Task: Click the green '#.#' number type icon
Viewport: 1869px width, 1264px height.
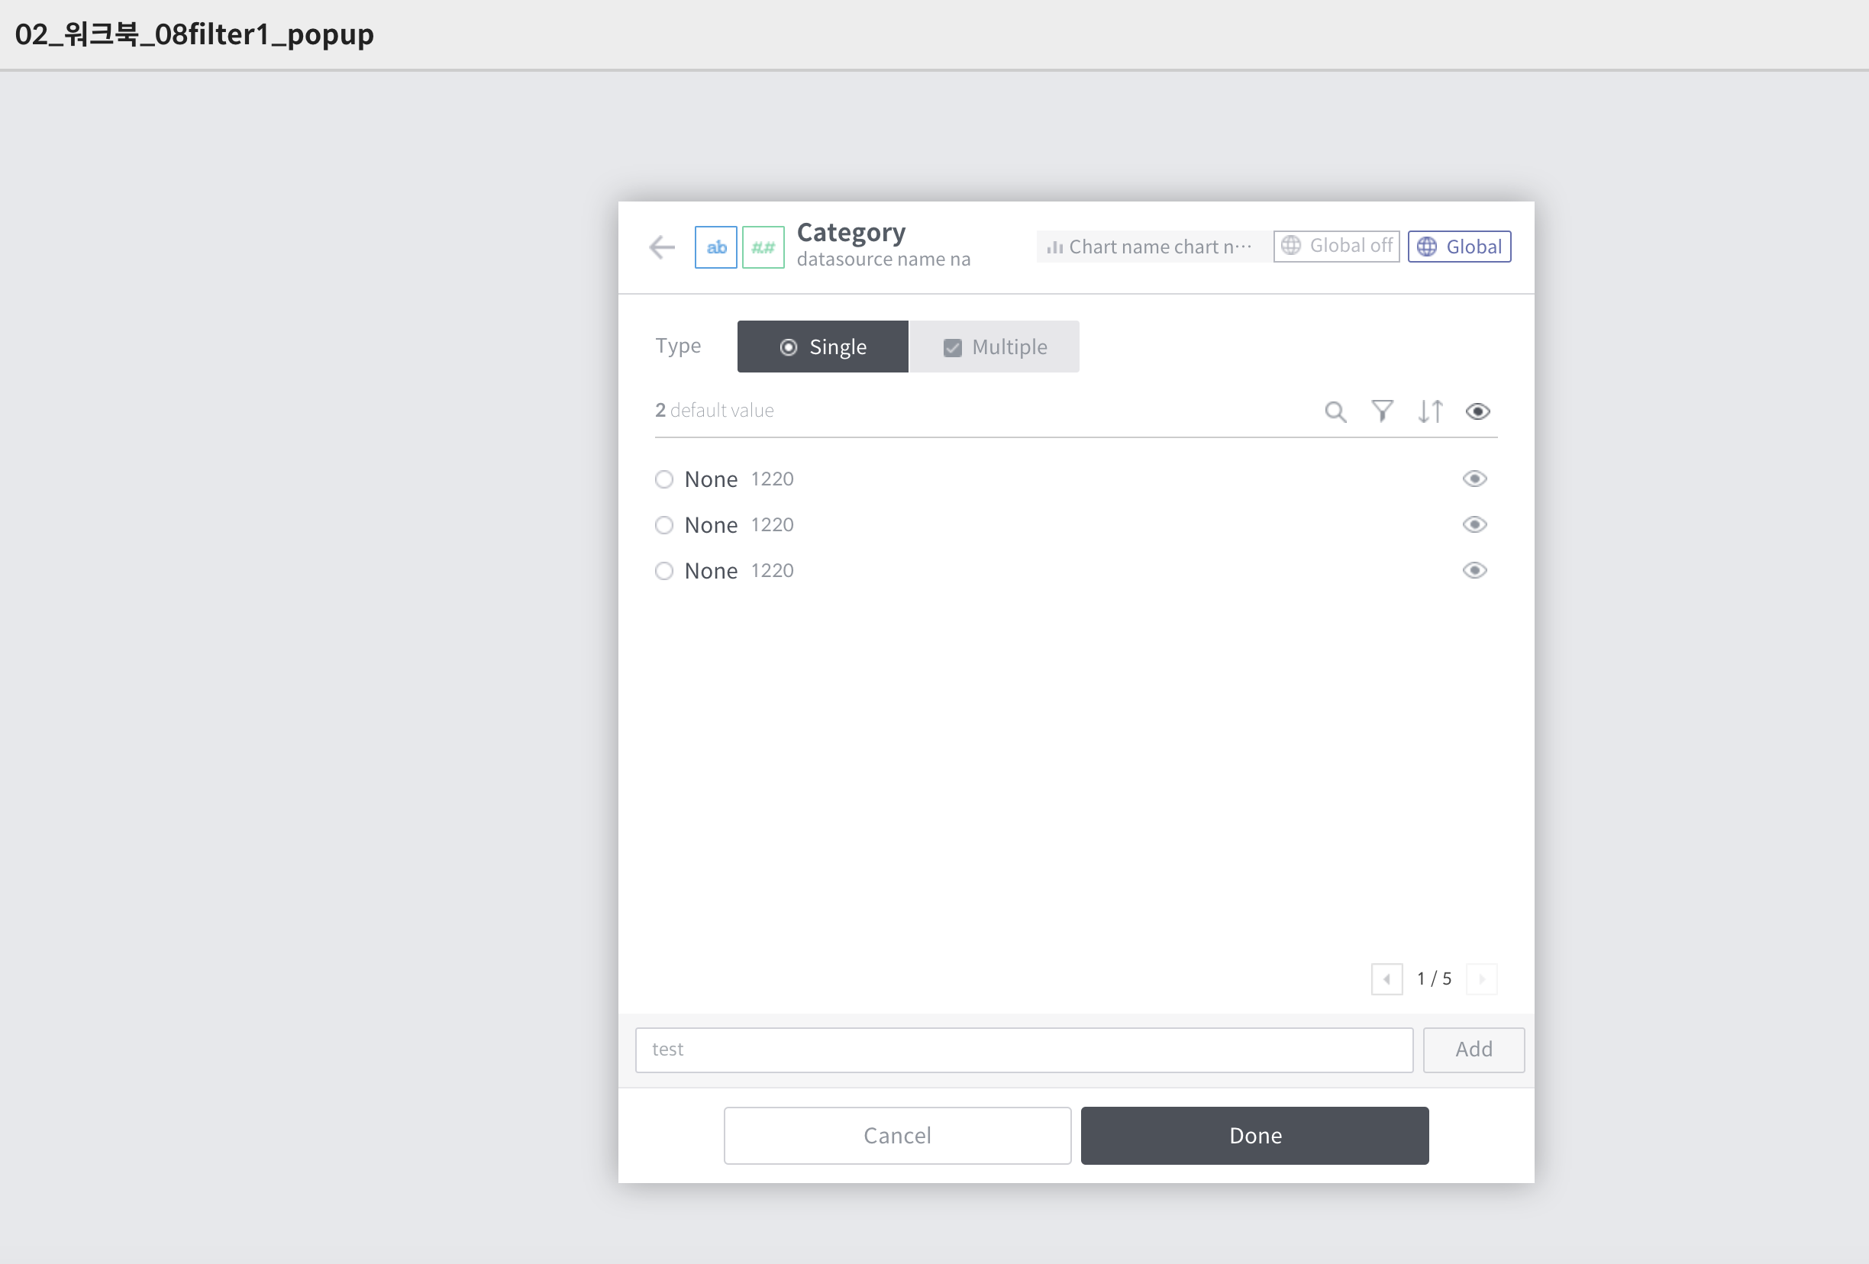Action: pos(763,247)
